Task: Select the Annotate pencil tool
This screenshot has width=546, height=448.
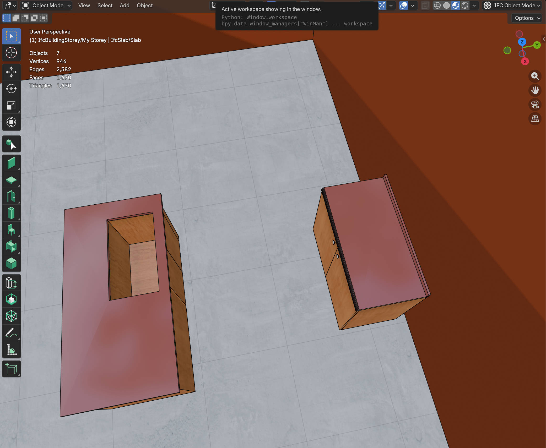Action: click(x=11, y=333)
